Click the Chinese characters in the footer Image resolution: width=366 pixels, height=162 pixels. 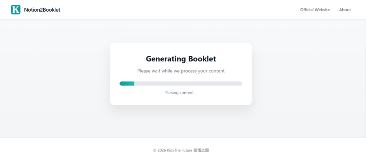201,150
